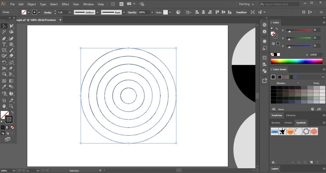Select the Graph (pie chart) tool
The image size is (326, 173).
[x=11, y=94]
